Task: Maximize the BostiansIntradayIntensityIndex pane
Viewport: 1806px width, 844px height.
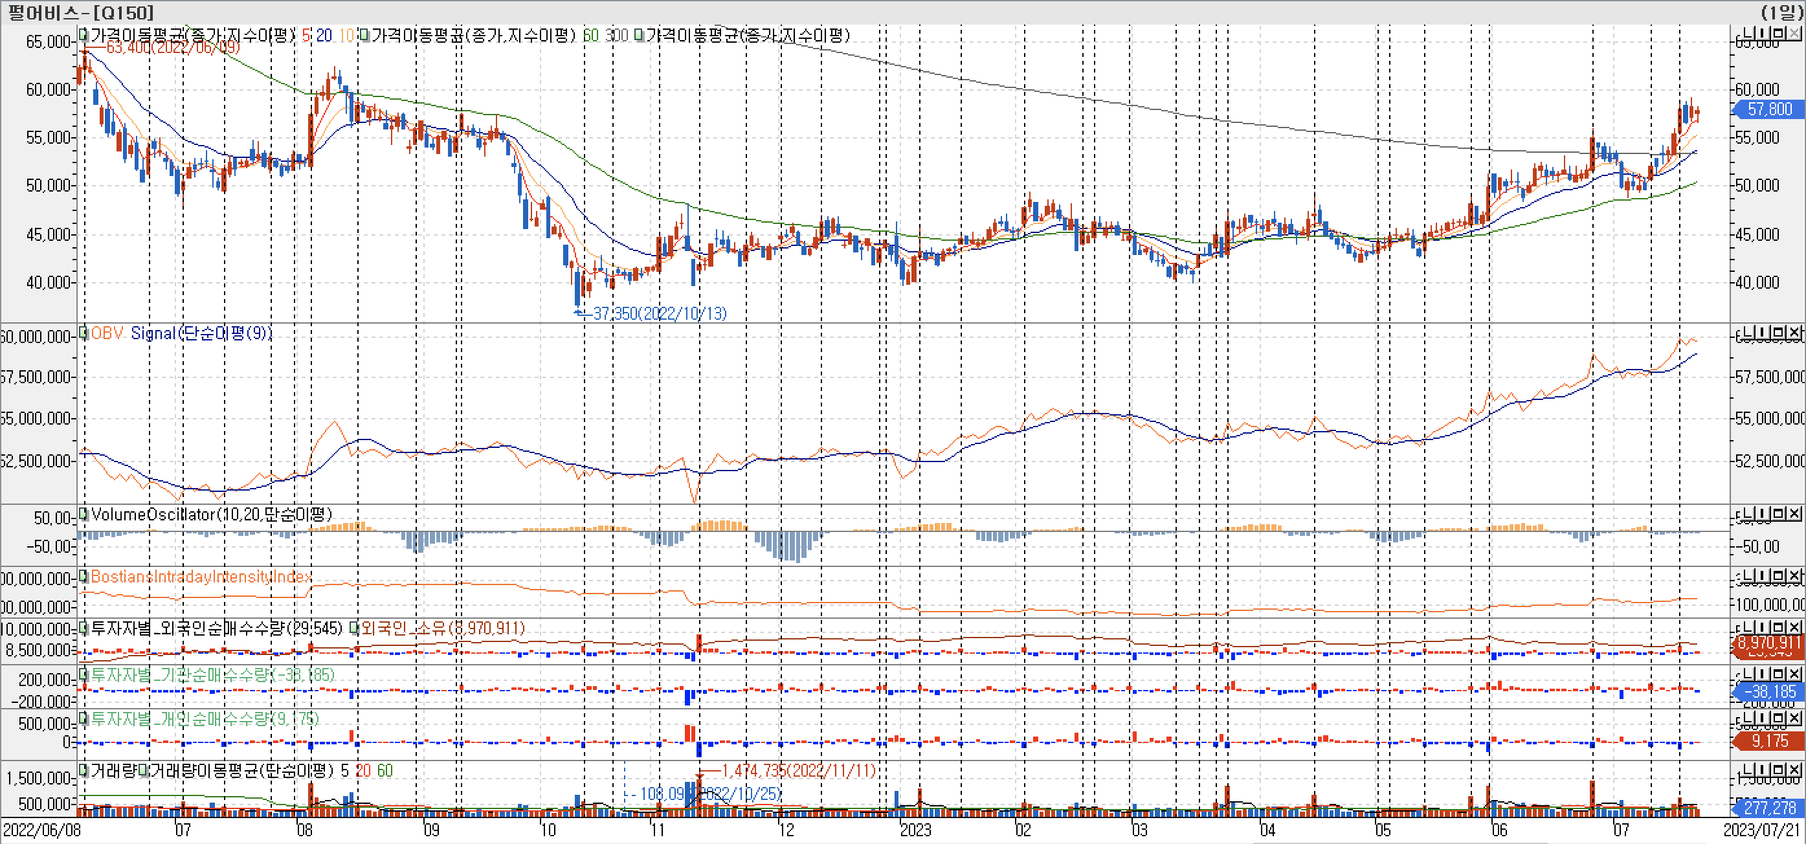Action: point(1778,576)
